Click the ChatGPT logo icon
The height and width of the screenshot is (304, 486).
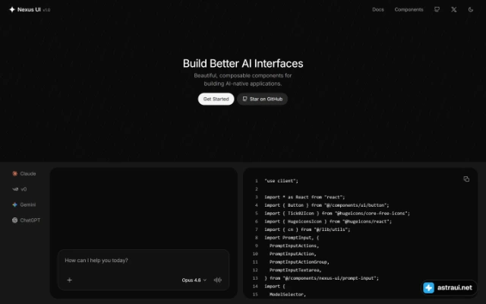coord(14,220)
